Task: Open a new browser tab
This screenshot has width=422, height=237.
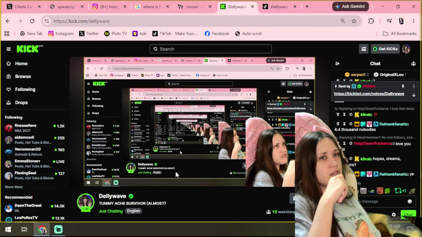Action: (x=307, y=7)
